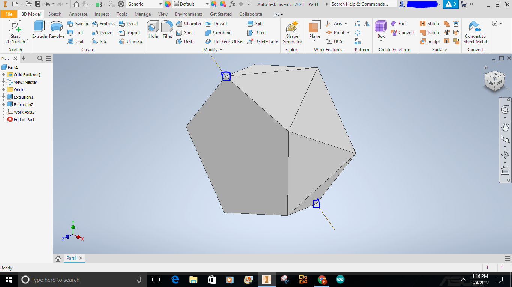The width and height of the screenshot is (512, 287).
Task: Expand the Modify panel dropdown
Action: 221,50
